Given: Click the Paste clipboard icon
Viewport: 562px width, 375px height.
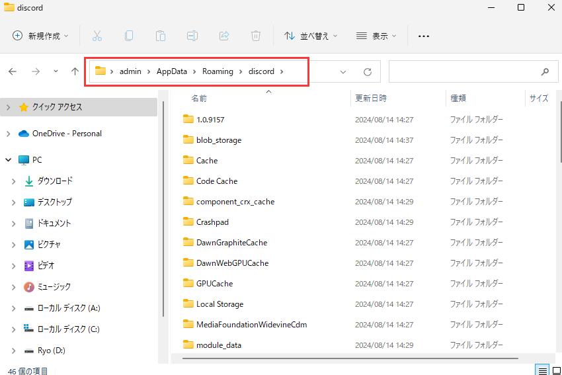Looking at the screenshot, I should [161, 36].
